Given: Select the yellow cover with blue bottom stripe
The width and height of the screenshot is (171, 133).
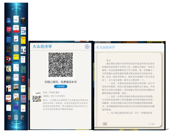Looking at the screenshot, I should coord(16,58).
